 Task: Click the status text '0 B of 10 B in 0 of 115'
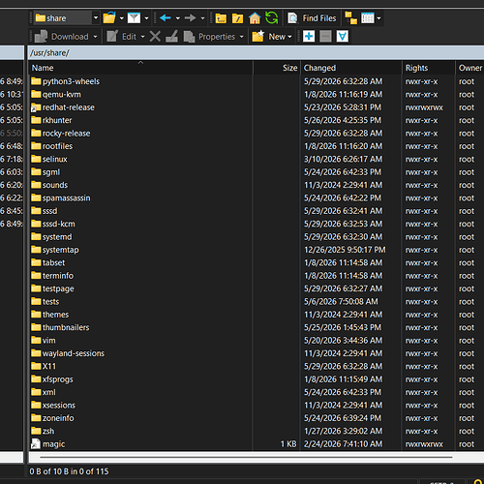(x=69, y=471)
